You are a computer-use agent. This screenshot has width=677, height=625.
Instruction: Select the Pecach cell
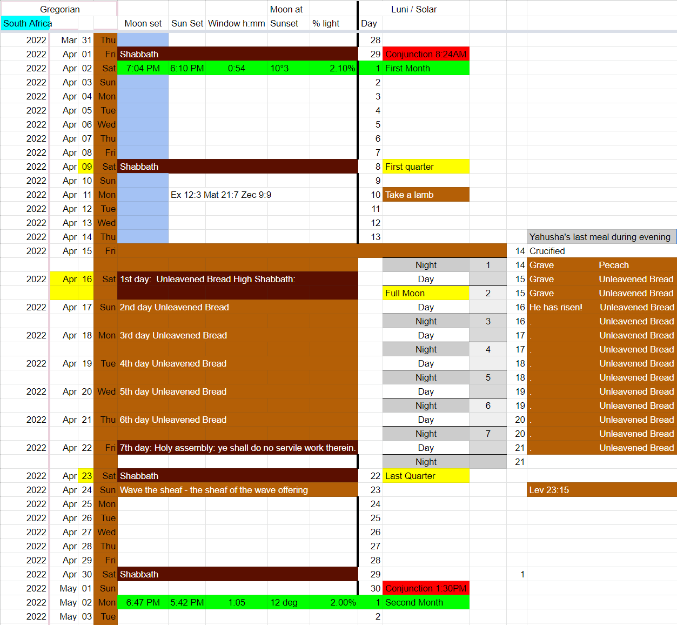[x=614, y=265]
